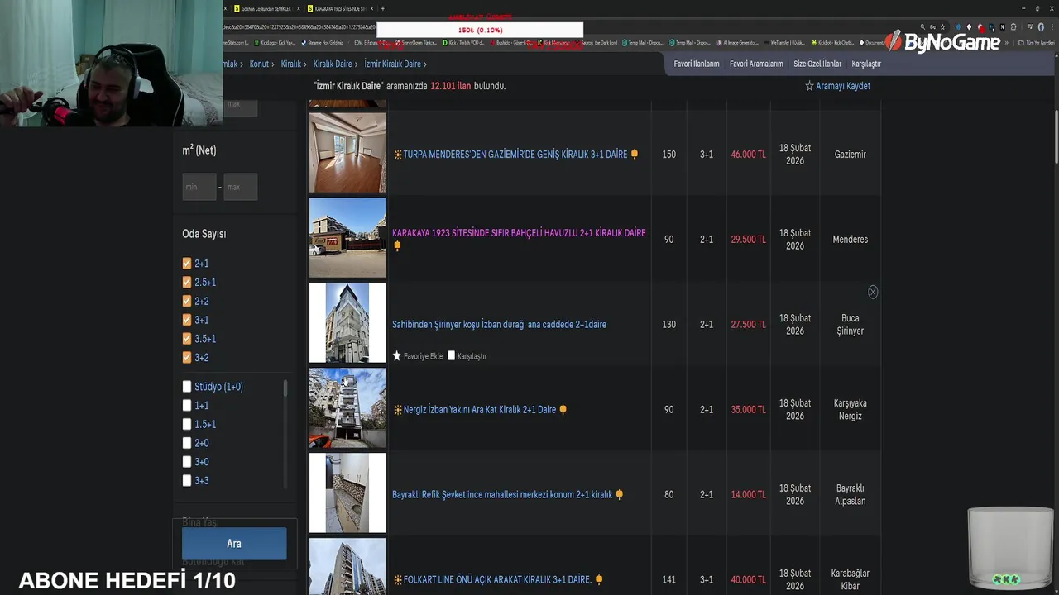
Task: Check the 3+3 room checkbox
Action: coord(187,481)
